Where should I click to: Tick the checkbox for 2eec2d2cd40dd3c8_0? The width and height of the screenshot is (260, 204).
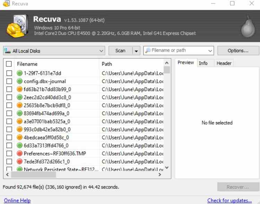coord(9,97)
